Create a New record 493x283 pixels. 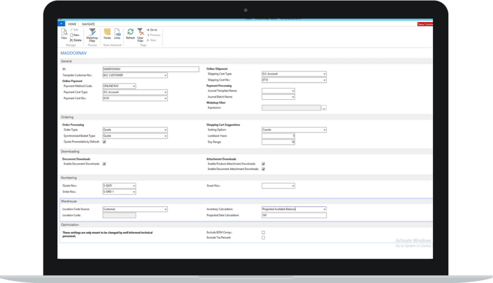pyautogui.click(x=75, y=35)
